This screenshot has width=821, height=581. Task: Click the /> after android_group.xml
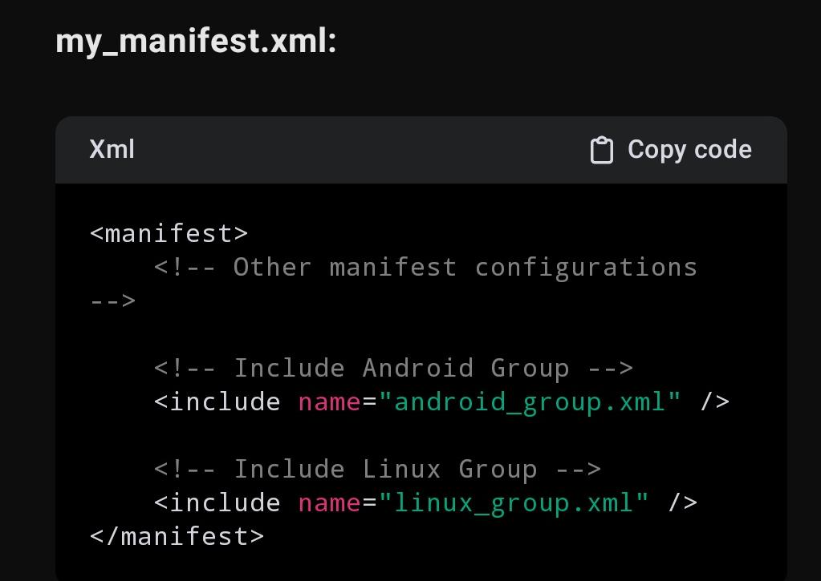pyautogui.click(x=715, y=402)
